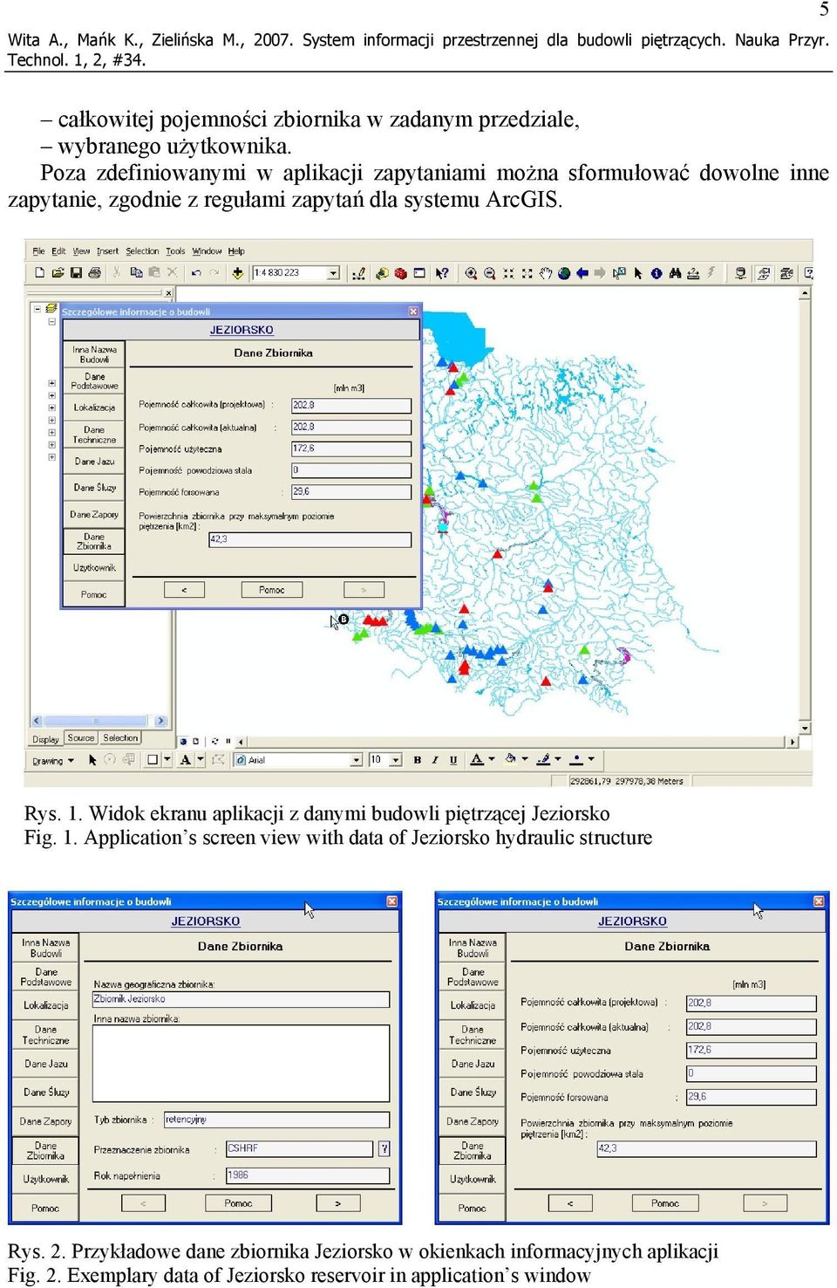Open the rectangle shape tool dropdown arrow
This screenshot has width=837, height=1288.
pyautogui.click(x=167, y=760)
